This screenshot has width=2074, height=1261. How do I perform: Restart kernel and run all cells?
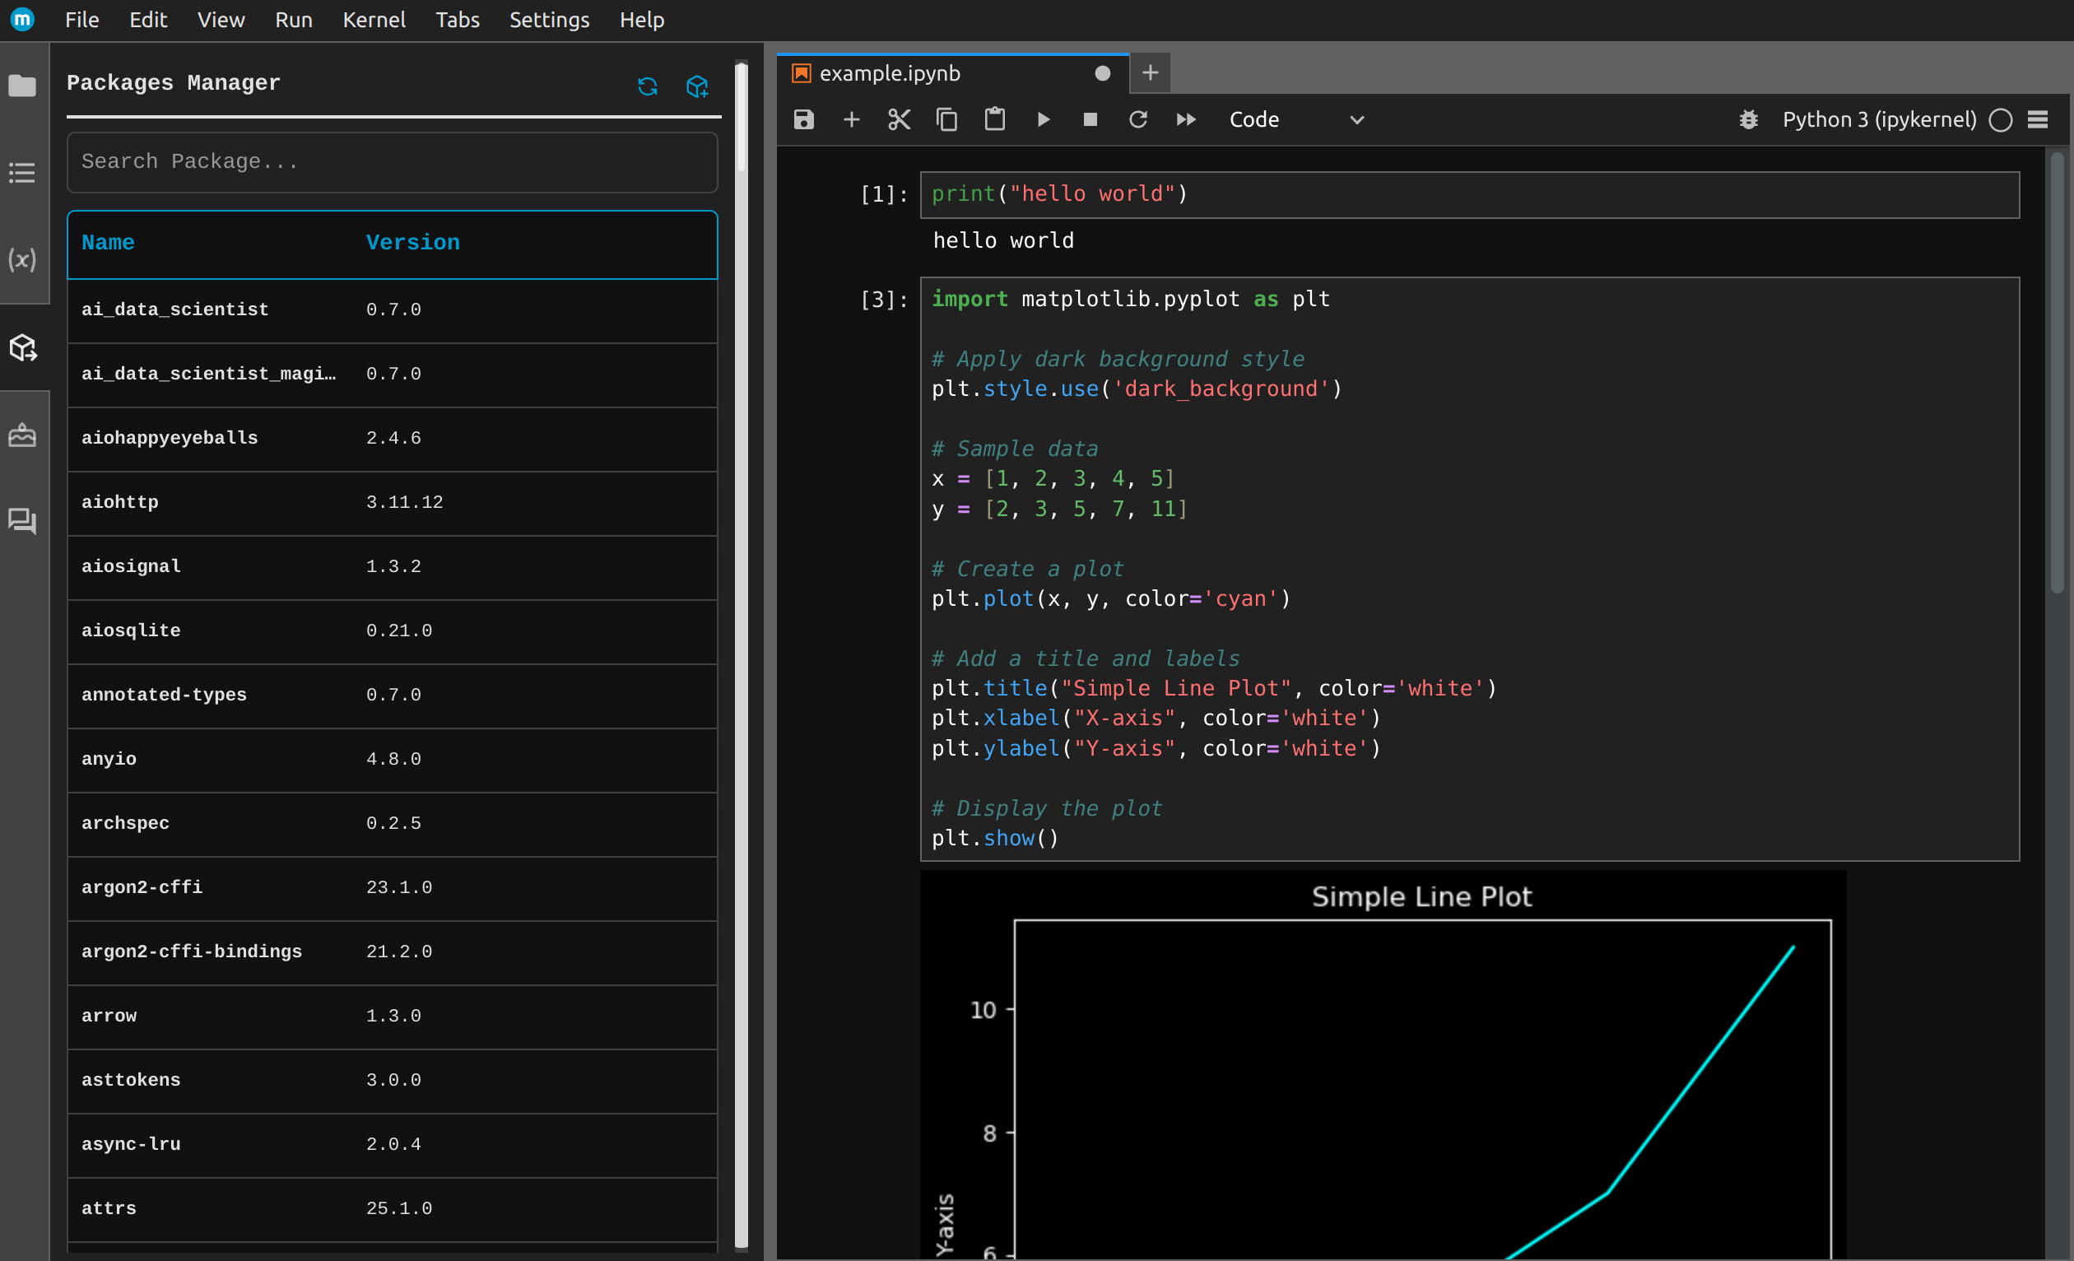tap(1186, 119)
